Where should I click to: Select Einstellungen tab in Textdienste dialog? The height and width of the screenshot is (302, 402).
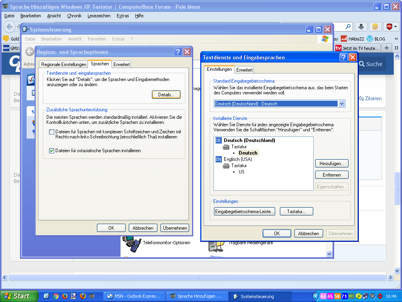[219, 69]
